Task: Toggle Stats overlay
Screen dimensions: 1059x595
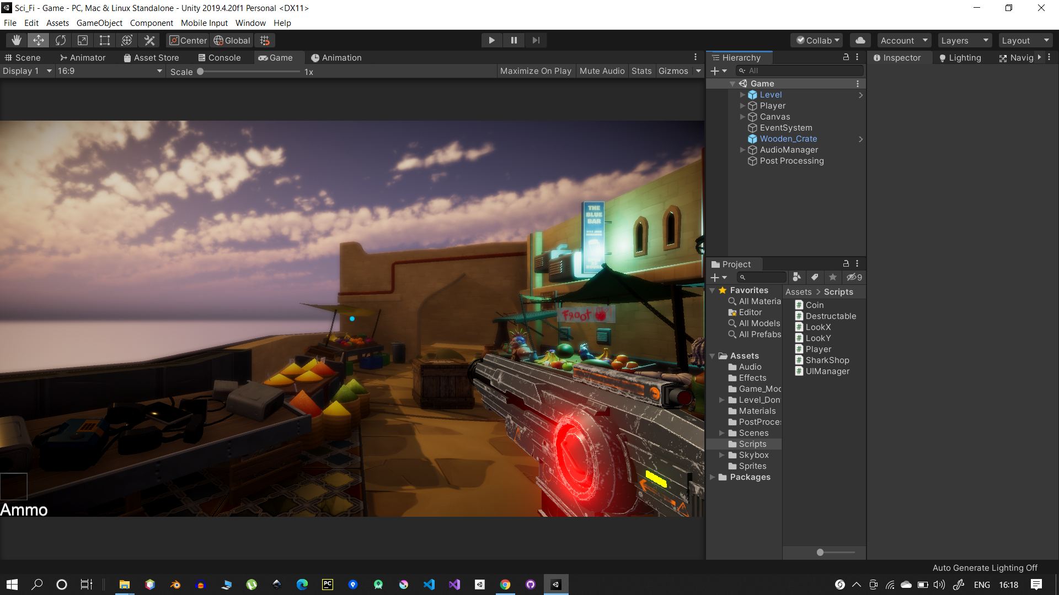Action: [641, 71]
